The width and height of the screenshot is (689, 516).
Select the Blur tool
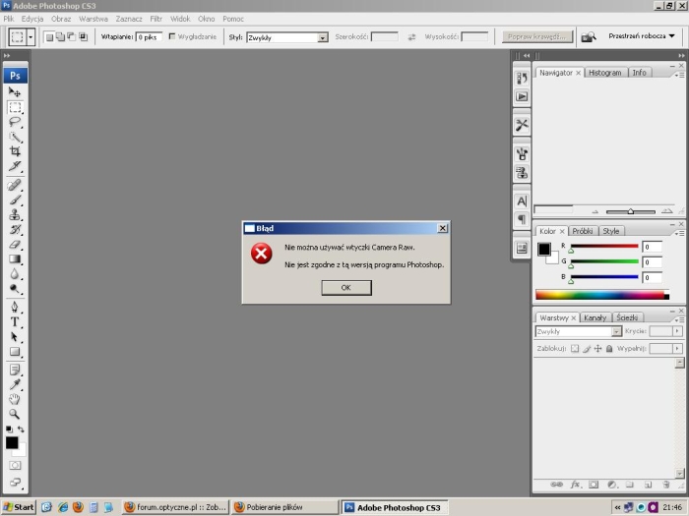click(15, 274)
